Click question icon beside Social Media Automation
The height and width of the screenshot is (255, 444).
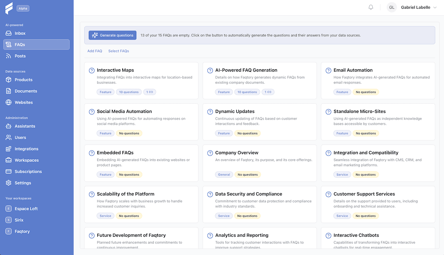click(92, 112)
